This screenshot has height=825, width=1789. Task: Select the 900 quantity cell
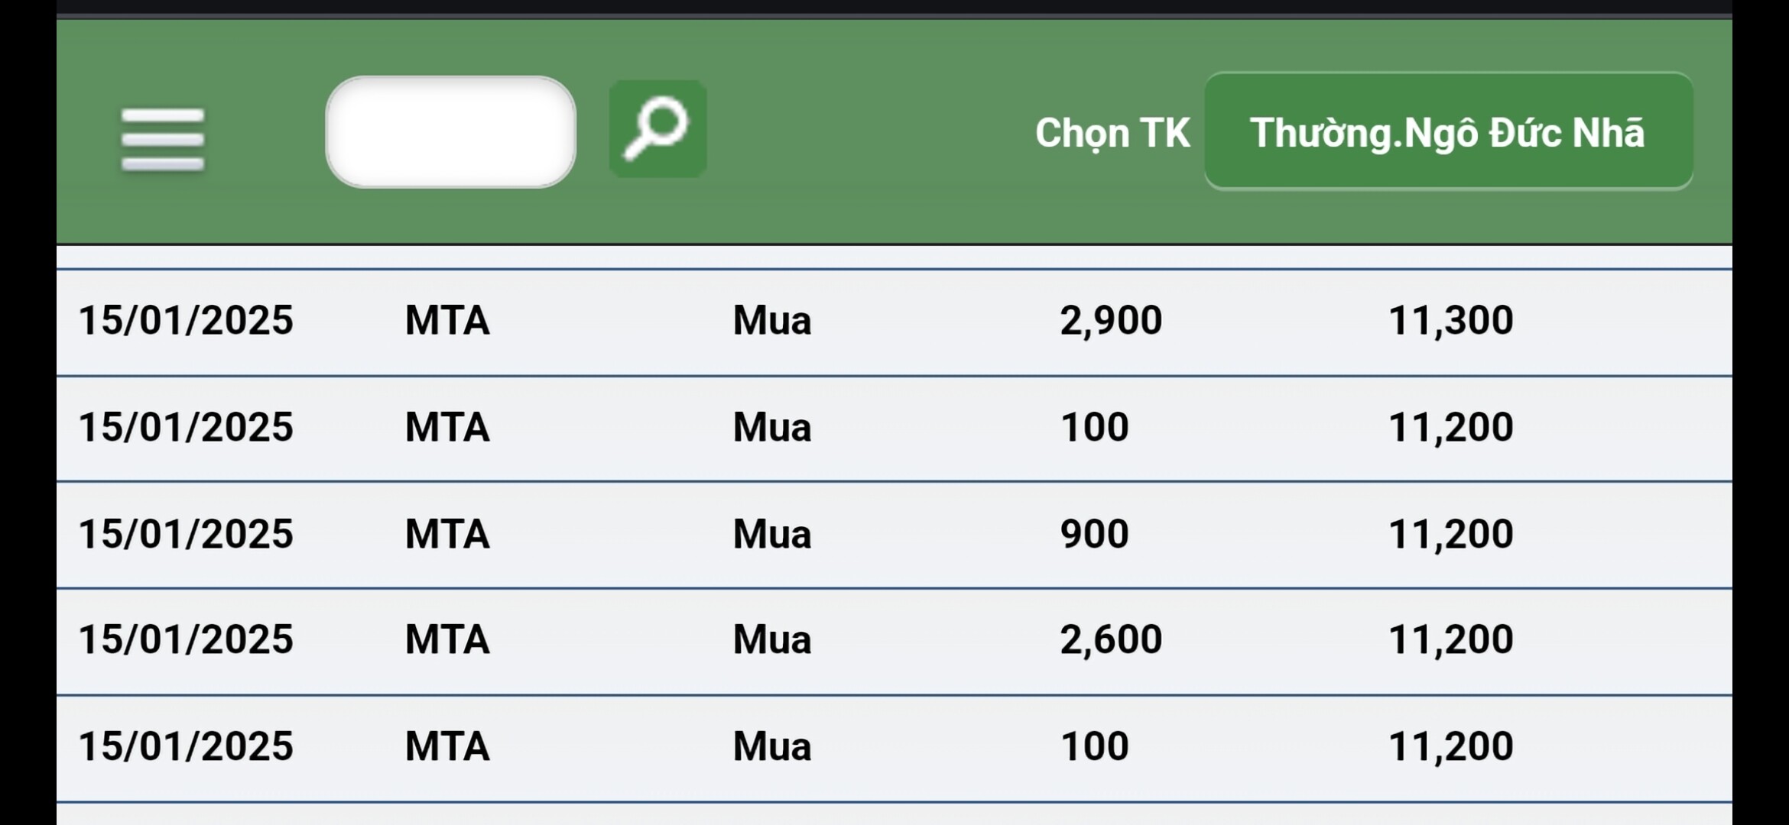[1094, 533]
